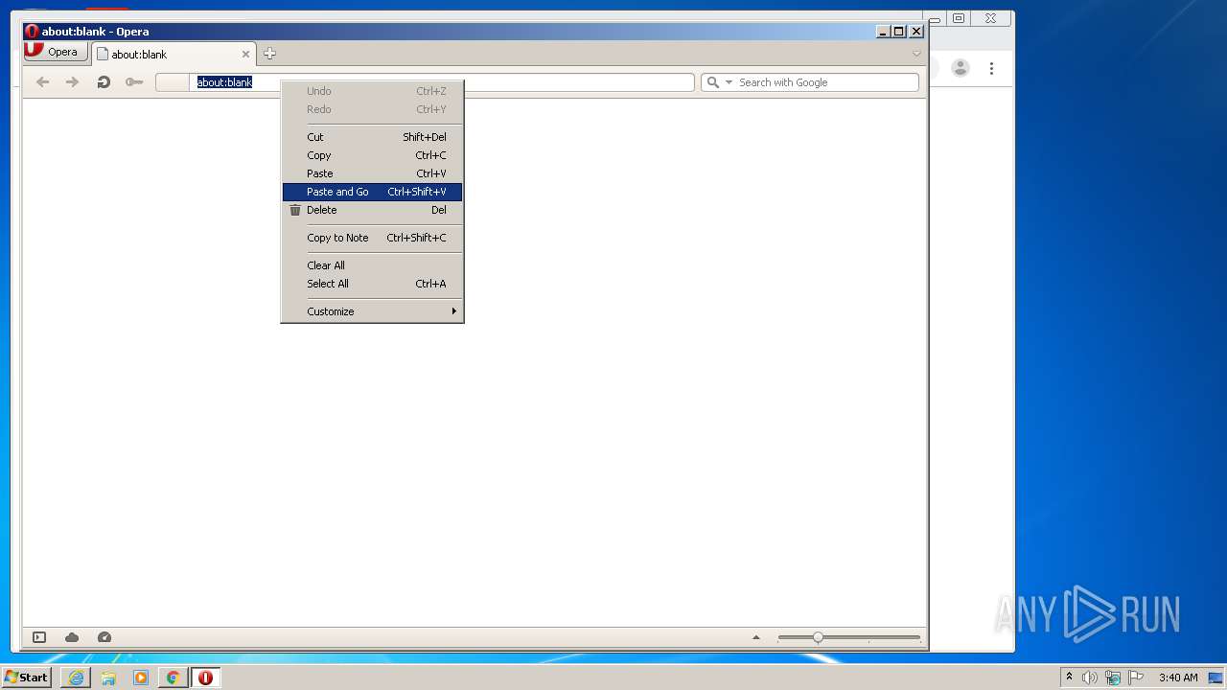This screenshot has height=690, width=1227.
Task: Choose Clear All from the context menu
Action: 372,265
